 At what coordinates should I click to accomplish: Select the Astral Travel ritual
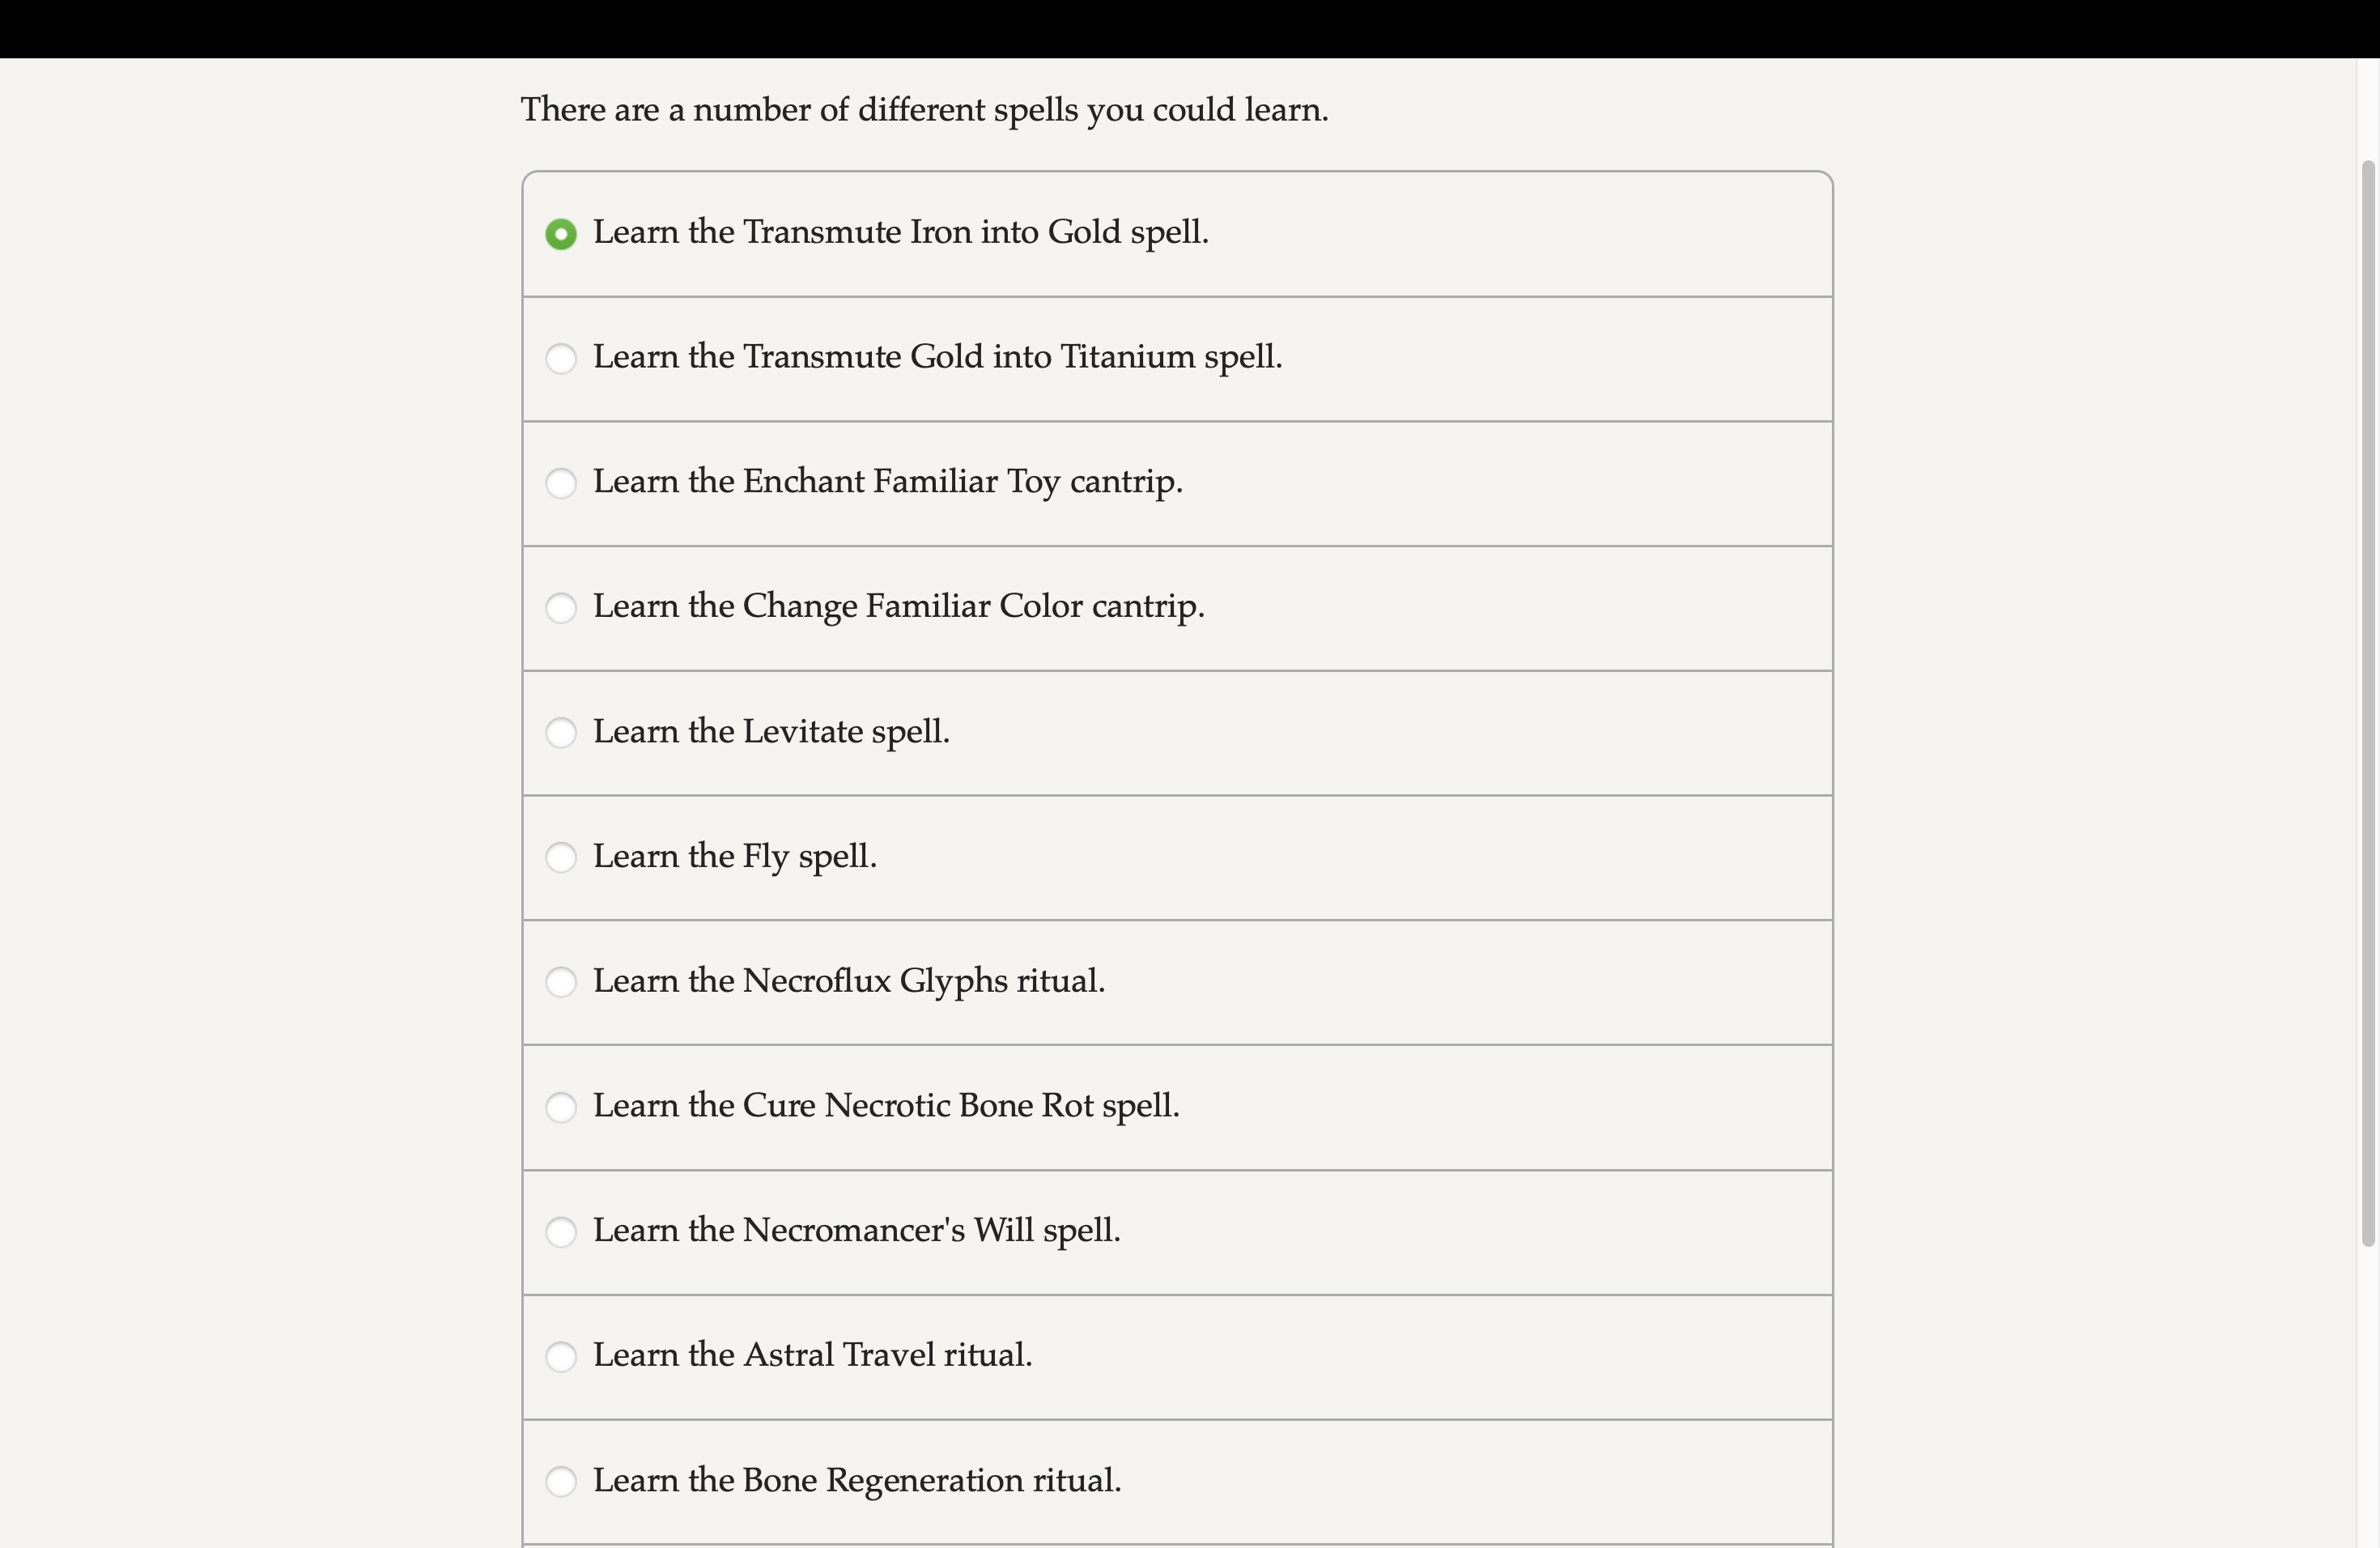click(x=562, y=1357)
